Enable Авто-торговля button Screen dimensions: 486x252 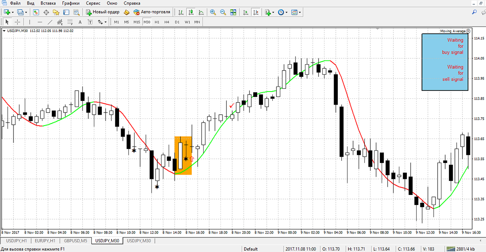click(x=151, y=12)
